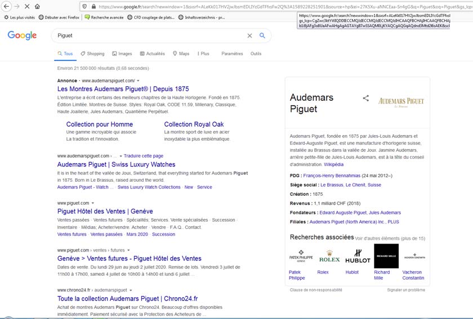The height and width of the screenshot is (319, 473).
Task: Click 'Traduire cette page'
Action: [143, 156]
